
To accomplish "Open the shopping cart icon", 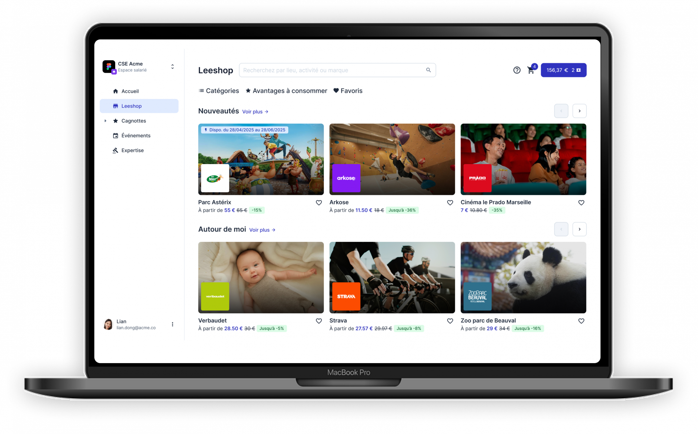I will [x=531, y=71].
